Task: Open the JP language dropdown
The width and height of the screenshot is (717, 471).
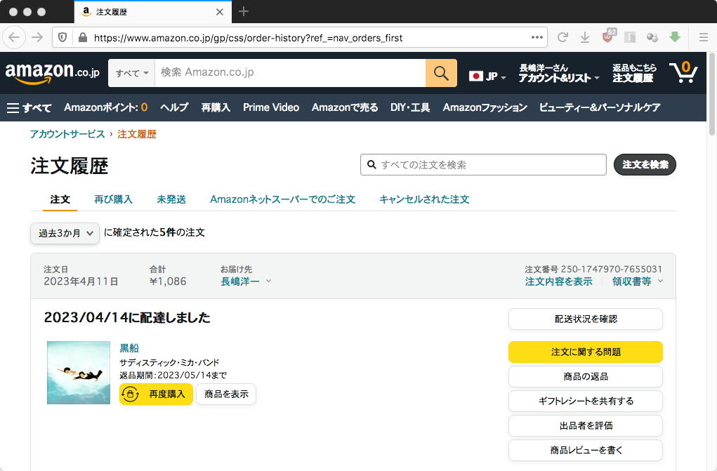Action: click(487, 77)
